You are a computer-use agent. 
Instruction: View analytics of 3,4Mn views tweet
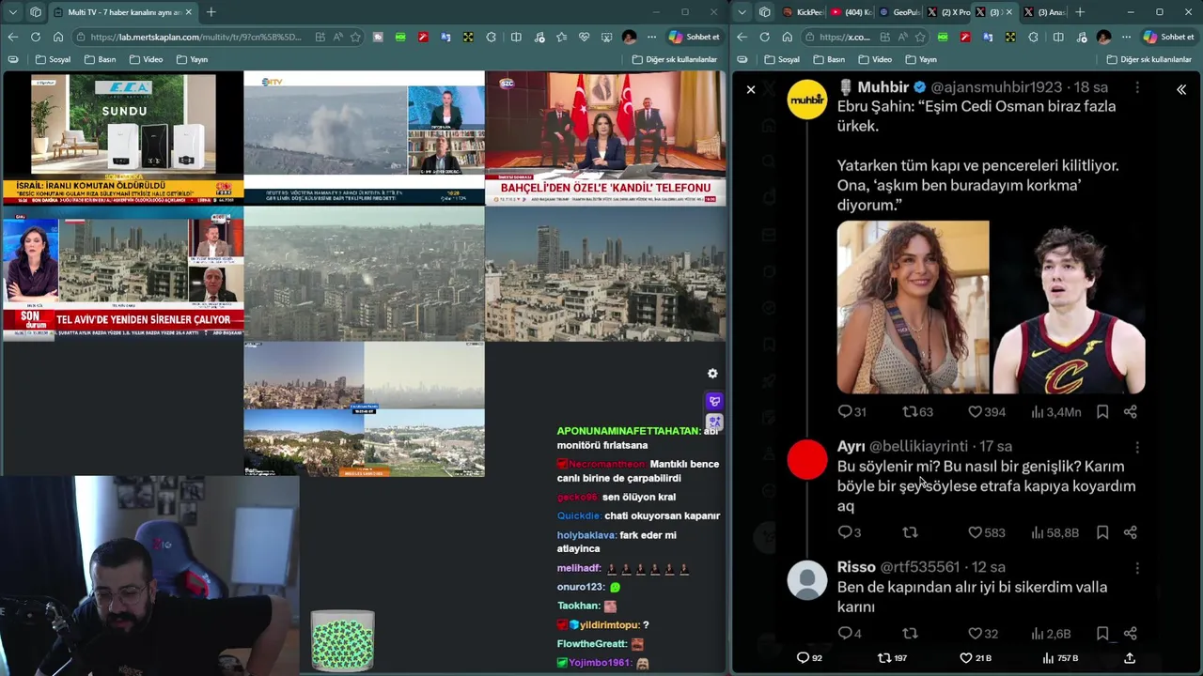(1056, 411)
